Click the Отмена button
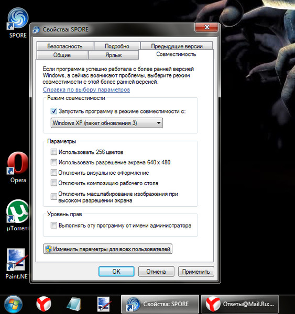This screenshot has height=314, width=295. (x=156, y=272)
